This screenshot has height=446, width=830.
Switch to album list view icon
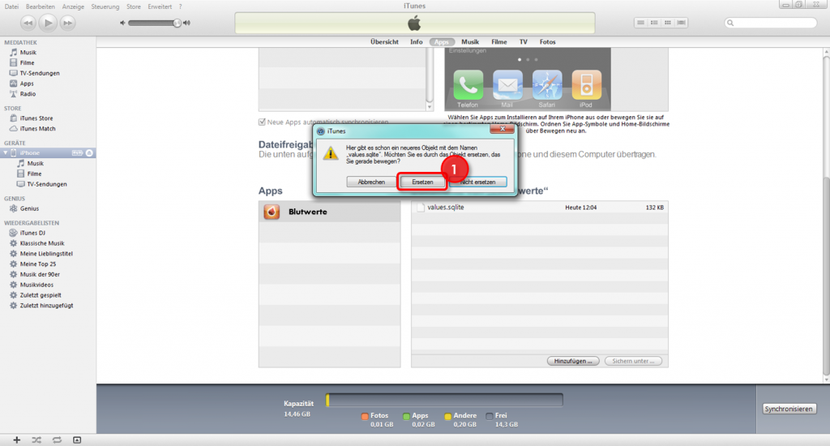click(654, 23)
